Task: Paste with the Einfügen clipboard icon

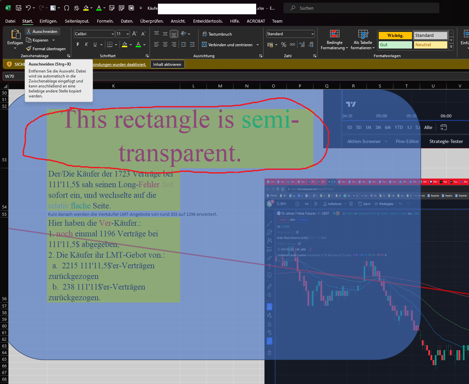Action: (15, 34)
